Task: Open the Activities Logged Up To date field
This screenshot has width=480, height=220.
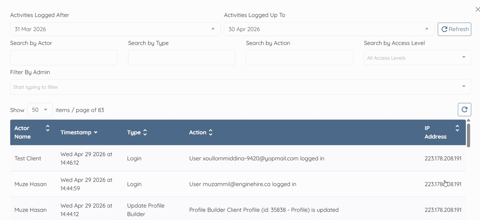Action: coord(322,29)
